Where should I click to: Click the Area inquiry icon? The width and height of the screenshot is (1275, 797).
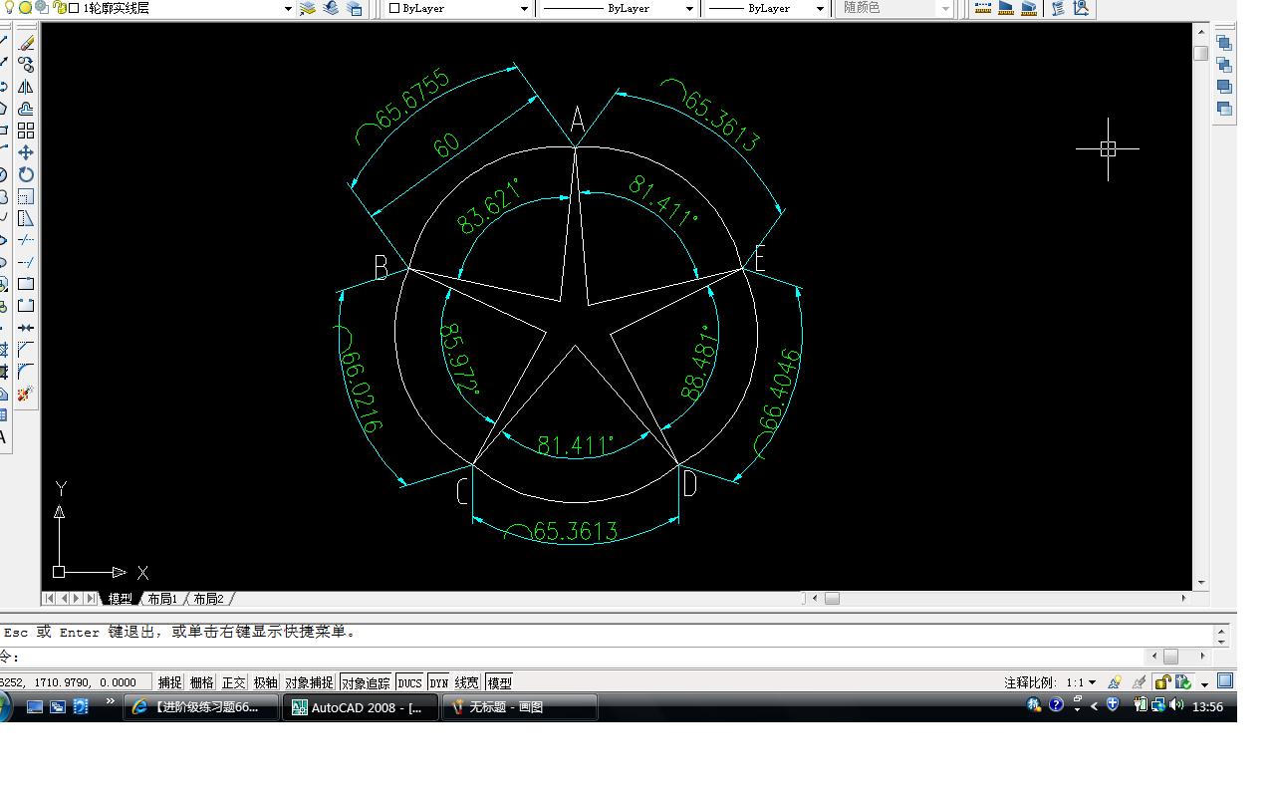coord(1006,8)
